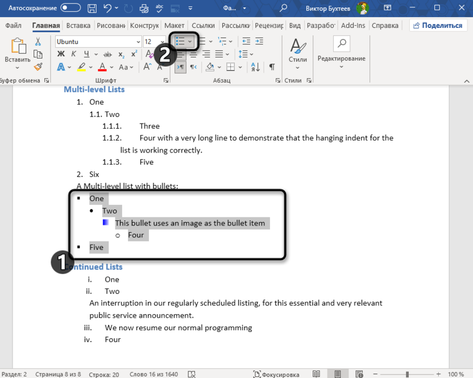
Task: Click the Фокусировка focus mode button
Action: click(276, 374)
